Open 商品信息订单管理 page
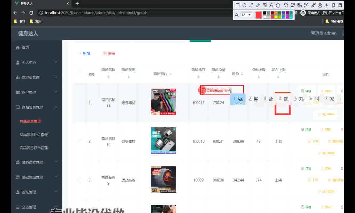Viewport: 355px width, 213px height. point(34,148)
